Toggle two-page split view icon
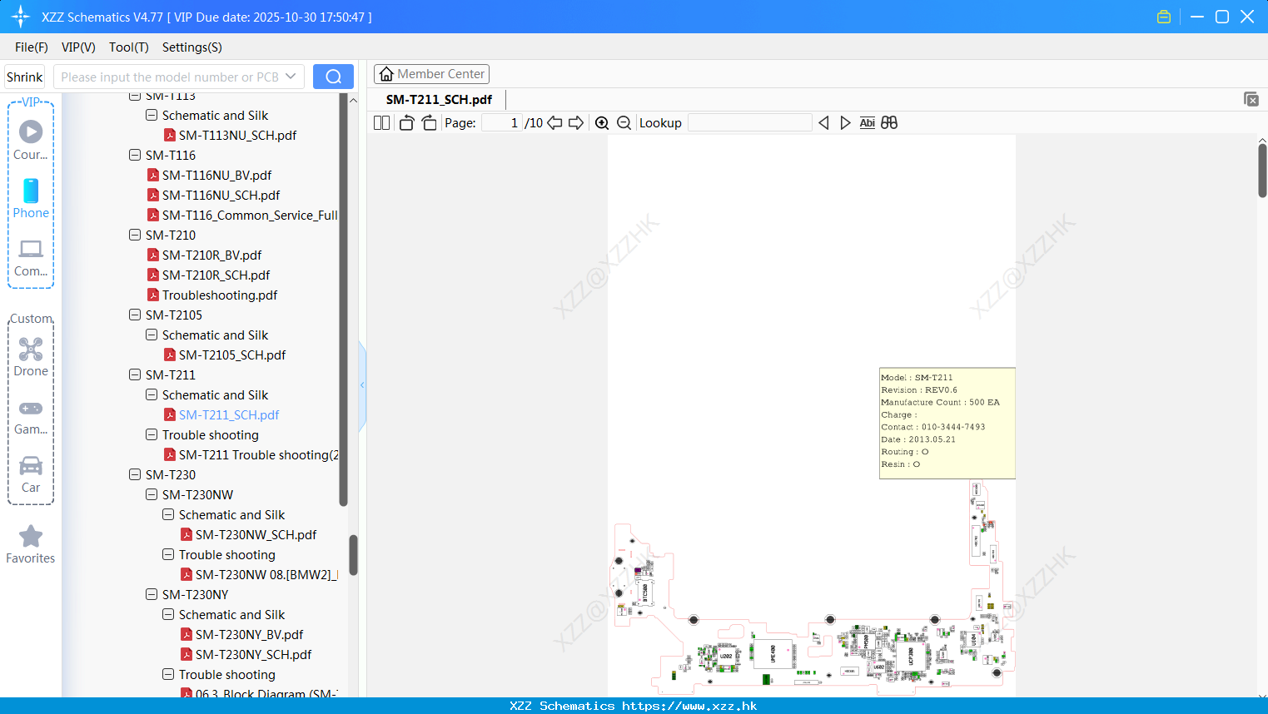Screen dimensions: 1268x714 click(381, 122)
